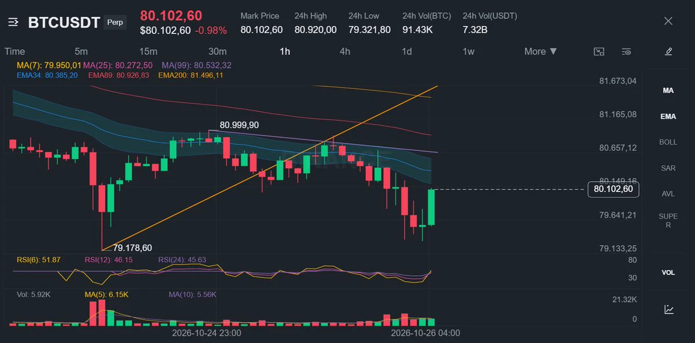
Task: Select the BTCUSDT pair title
Action: pos(64,23)
